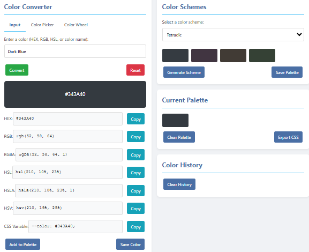Click the green Convert button
Screen dimensions: 309x252
click(17, 70)
